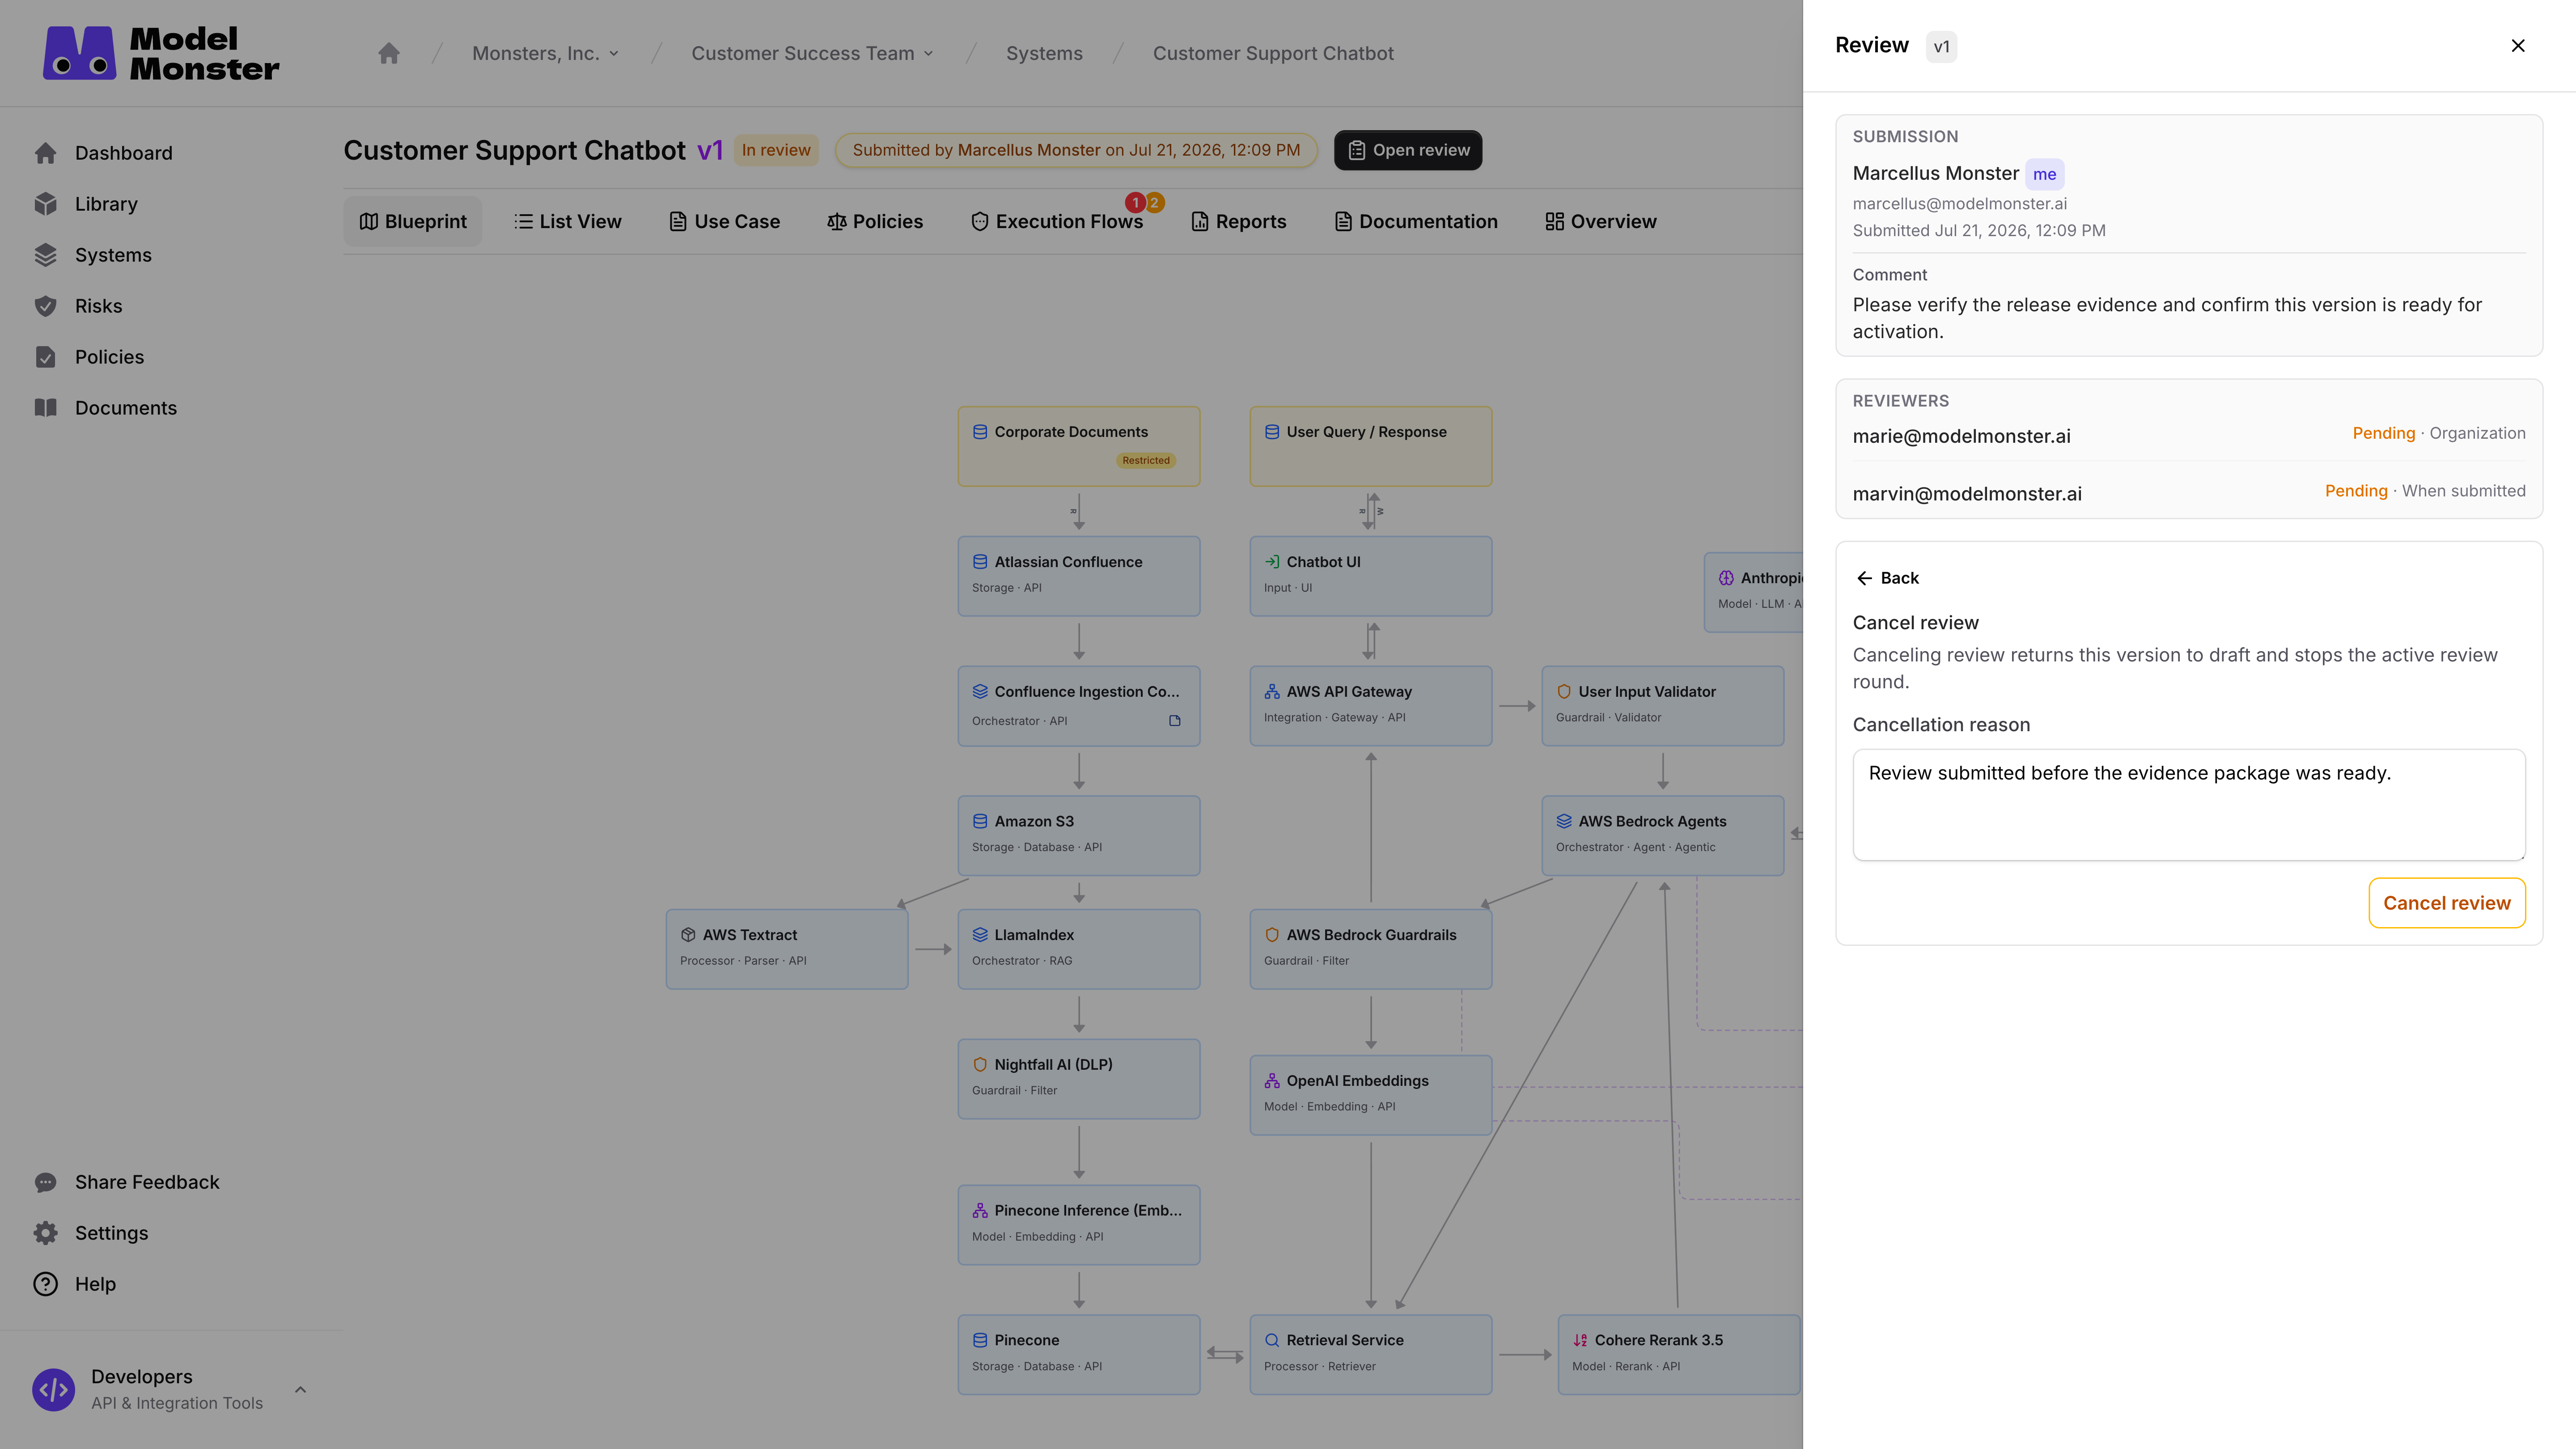
Task: Click the AWS Bedrock Agents orchestrator icon
Action: [x=1564, y=822]
